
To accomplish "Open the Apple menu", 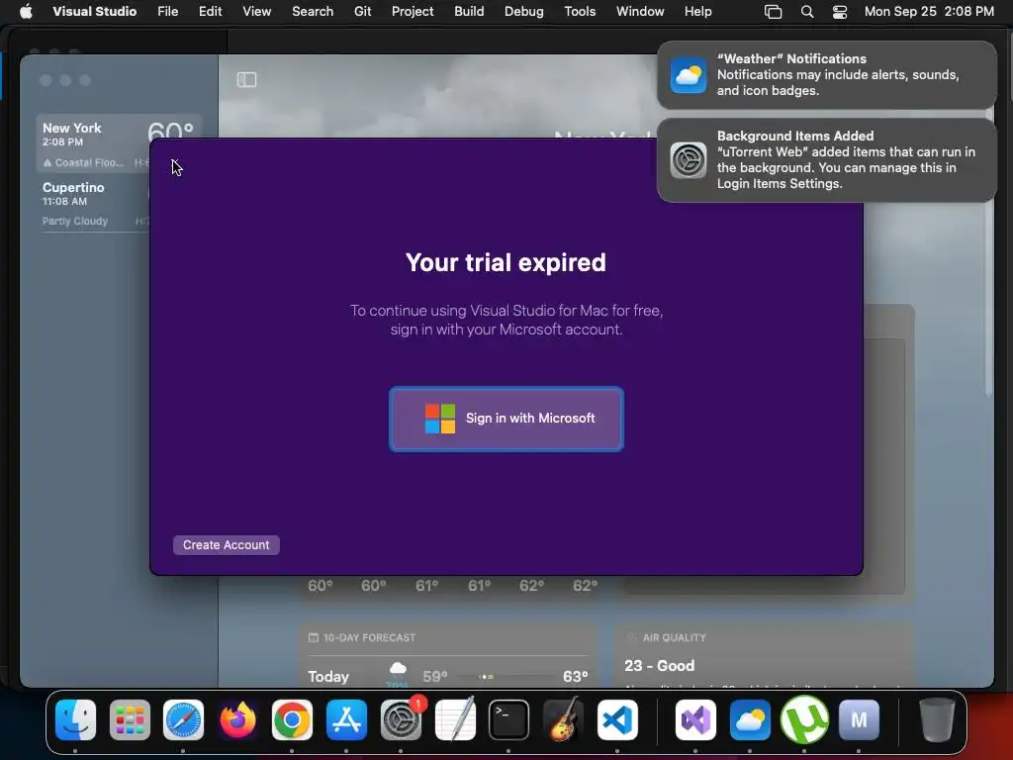I will pos(26,11).
